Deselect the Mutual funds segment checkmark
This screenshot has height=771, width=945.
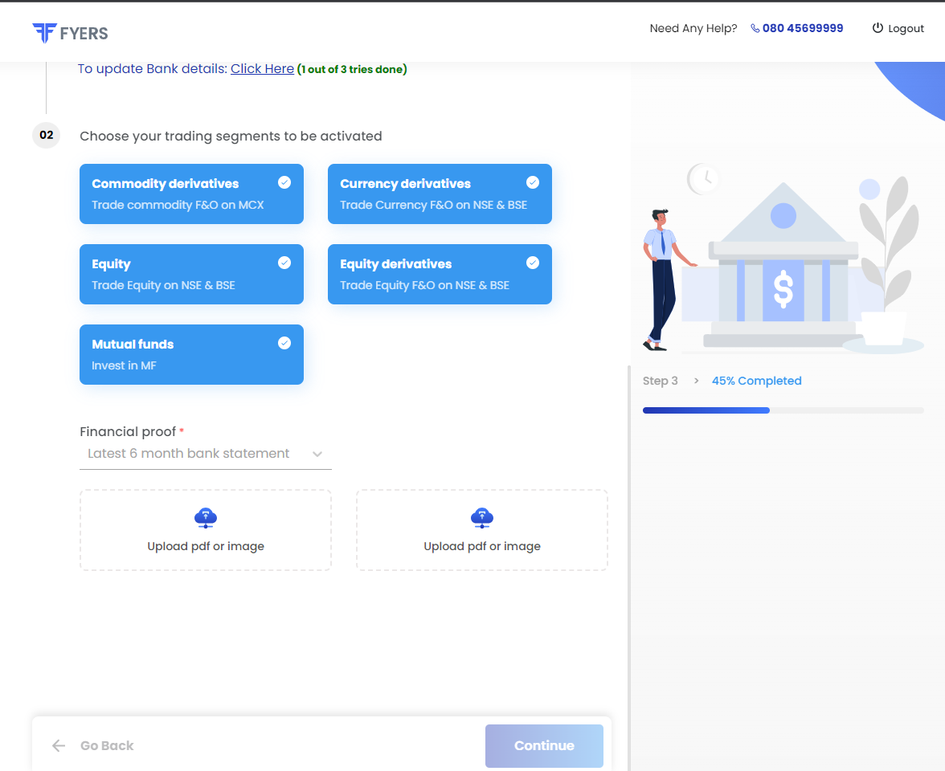click(x=284, y=344)
